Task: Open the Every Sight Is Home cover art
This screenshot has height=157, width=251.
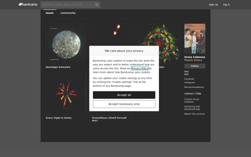Action: click(66, 95)
